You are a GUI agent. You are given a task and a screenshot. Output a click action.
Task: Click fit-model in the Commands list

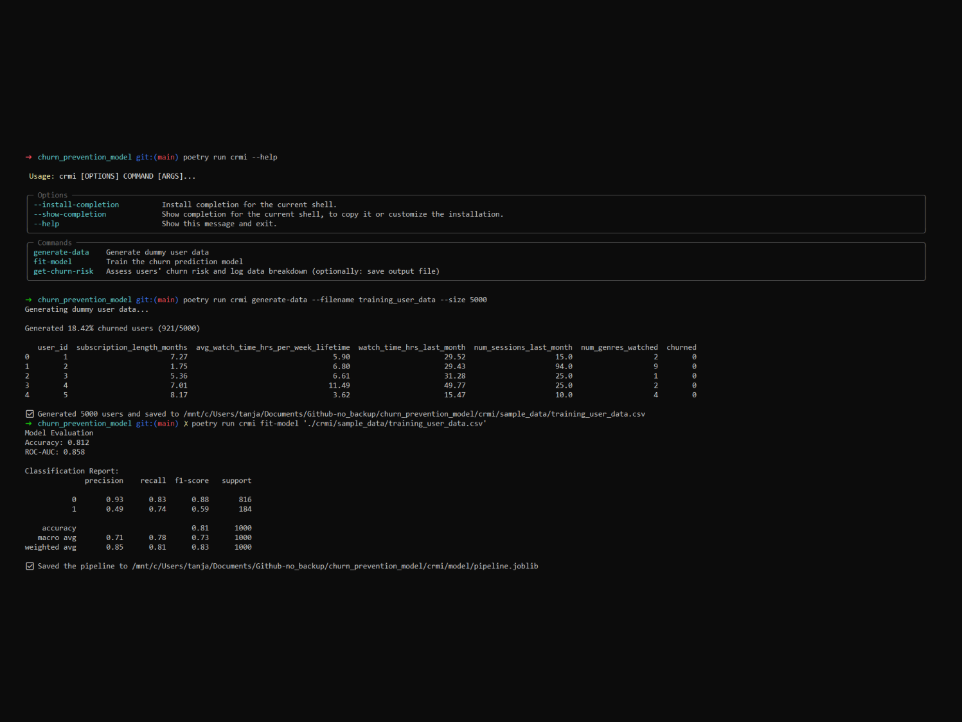pyautogui.click(x=53, y=262)
